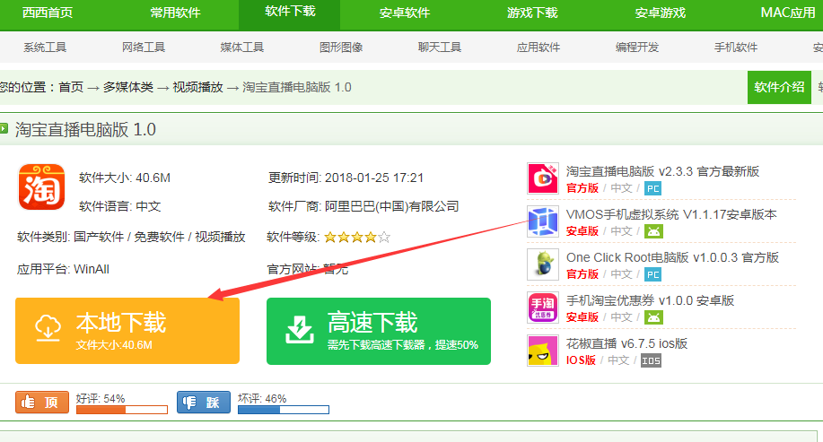Click the Android badge under 手机淘宝优惠券
The image size is (823, 442).
(x=653, y=317)
